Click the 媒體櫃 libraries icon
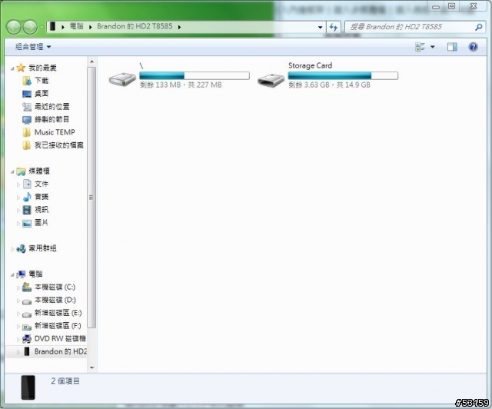Image resolution: width=492 pixels, height=409 pixels. point(21,171)
